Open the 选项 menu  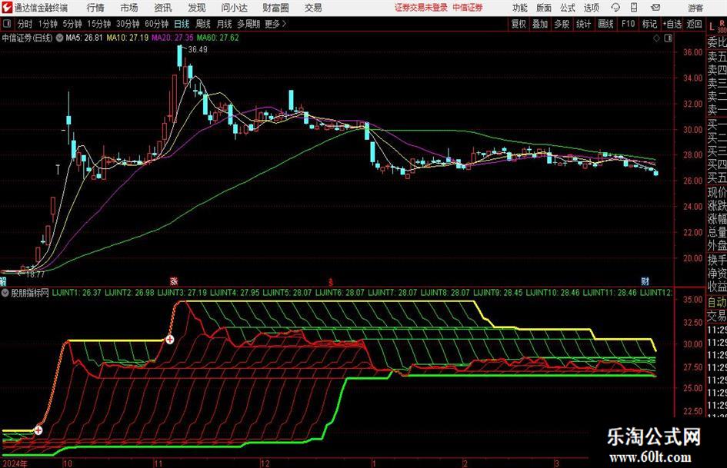click(591, 8)
